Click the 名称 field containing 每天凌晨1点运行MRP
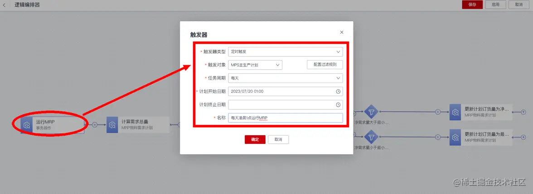The height and width of the screenshot is (194, 533). [286, 118]
